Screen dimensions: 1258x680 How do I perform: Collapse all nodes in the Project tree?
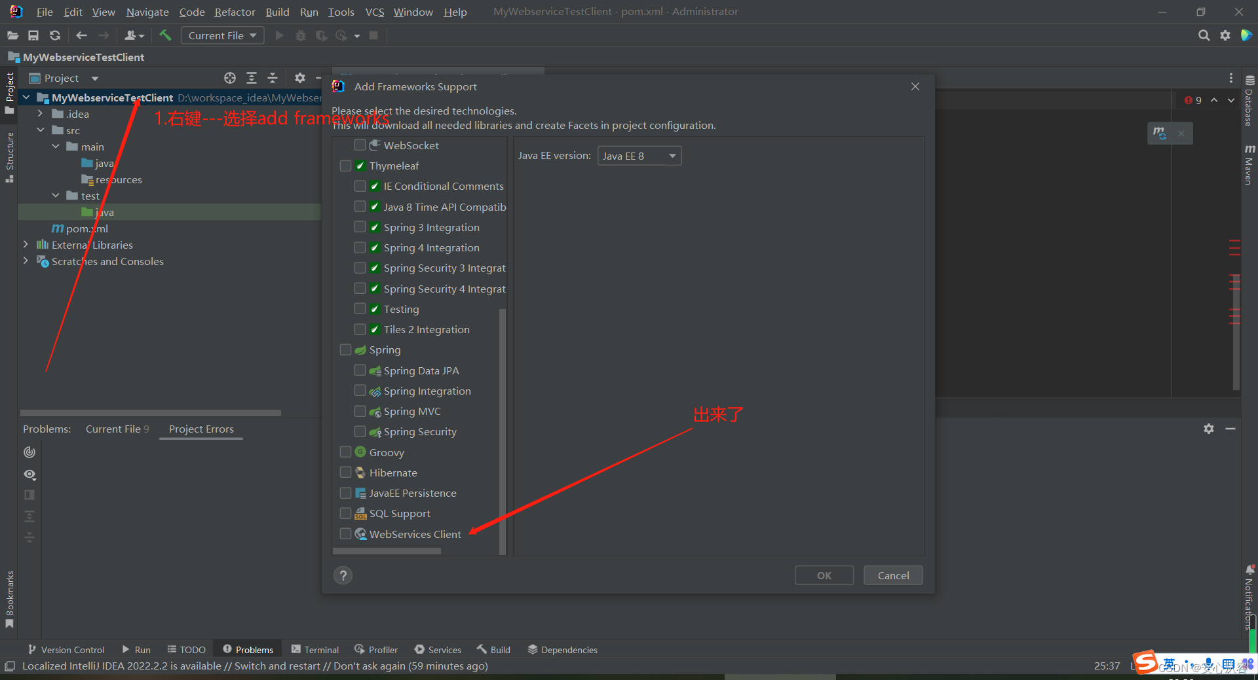(272, 78)
